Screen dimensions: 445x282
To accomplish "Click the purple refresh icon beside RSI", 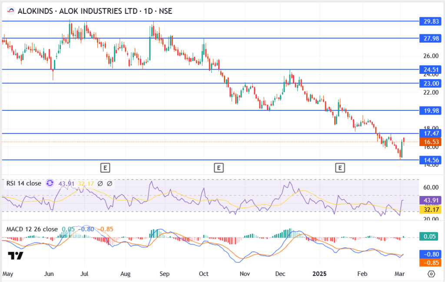I will point(50,183).
